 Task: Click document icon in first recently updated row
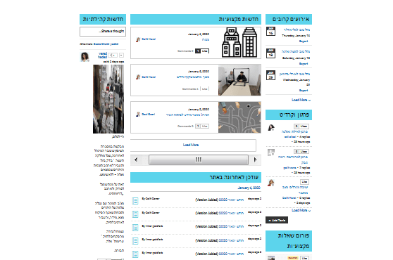[135, 201]
